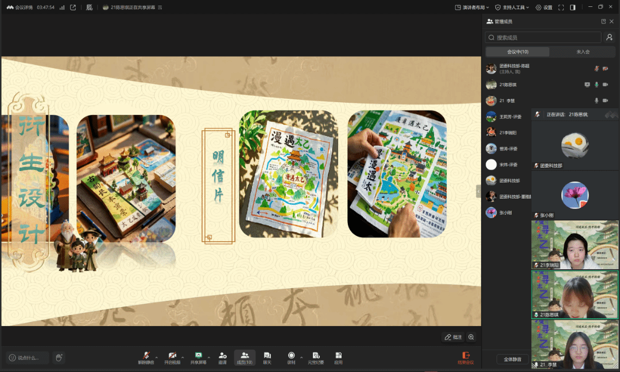This screenshot has height=372, width=620.
Task: Toggle microphone for member 21 李慧
Action: tap(596, 100)
